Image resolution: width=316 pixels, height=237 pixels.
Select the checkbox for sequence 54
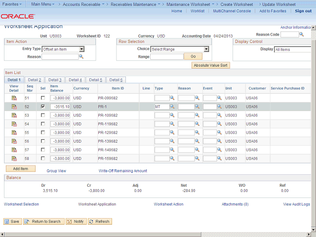pyautogui.click(x=43, y=123)
